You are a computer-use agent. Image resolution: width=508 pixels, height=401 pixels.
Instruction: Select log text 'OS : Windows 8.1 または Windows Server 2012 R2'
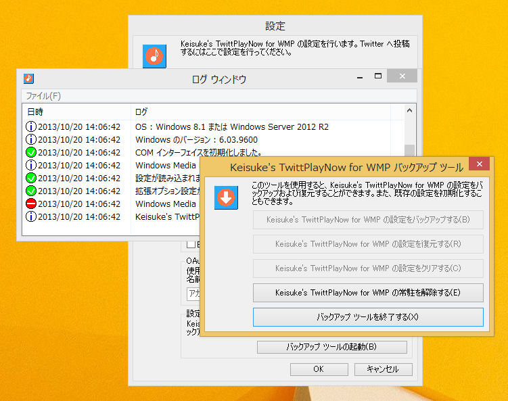(x=232, y=127)
